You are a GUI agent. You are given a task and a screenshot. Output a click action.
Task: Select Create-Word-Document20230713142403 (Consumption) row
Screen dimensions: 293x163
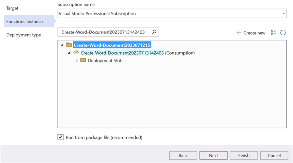(138, 53)
